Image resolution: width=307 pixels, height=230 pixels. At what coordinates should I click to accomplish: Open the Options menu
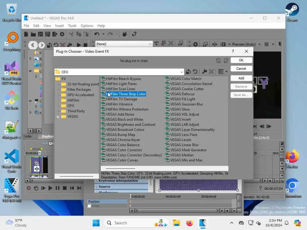[x=87, y=26]
